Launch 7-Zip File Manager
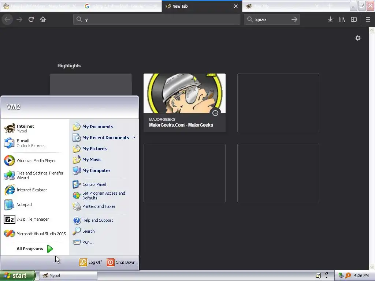The height and width of the screenshot is (281, 375). pyautogui.click(x=35, y=219)
